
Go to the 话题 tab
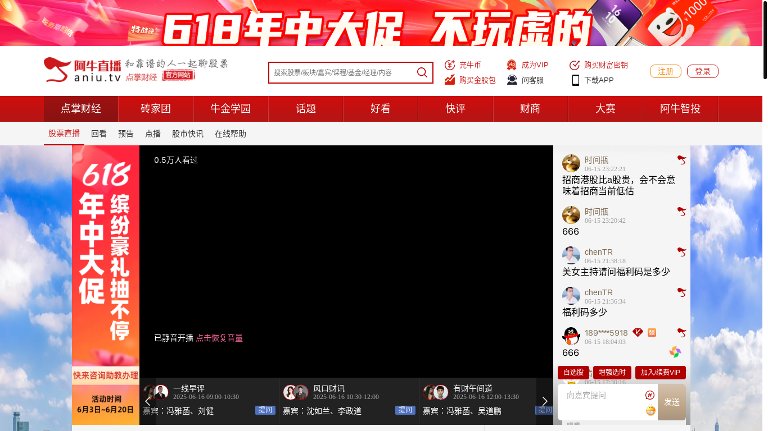pyautogui.click(x=306, y=109)
